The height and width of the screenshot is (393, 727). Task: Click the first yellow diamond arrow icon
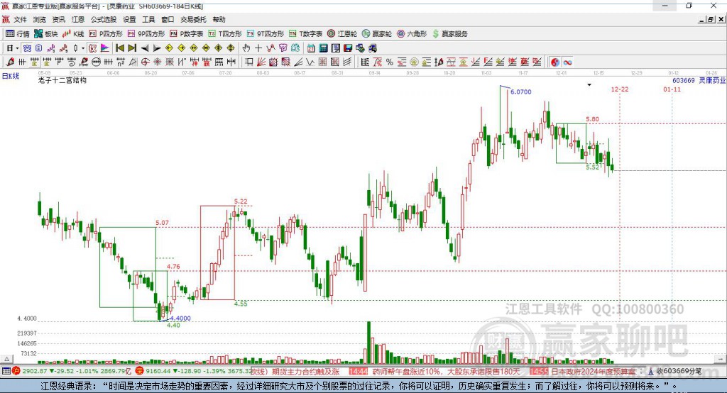point(169,48)
